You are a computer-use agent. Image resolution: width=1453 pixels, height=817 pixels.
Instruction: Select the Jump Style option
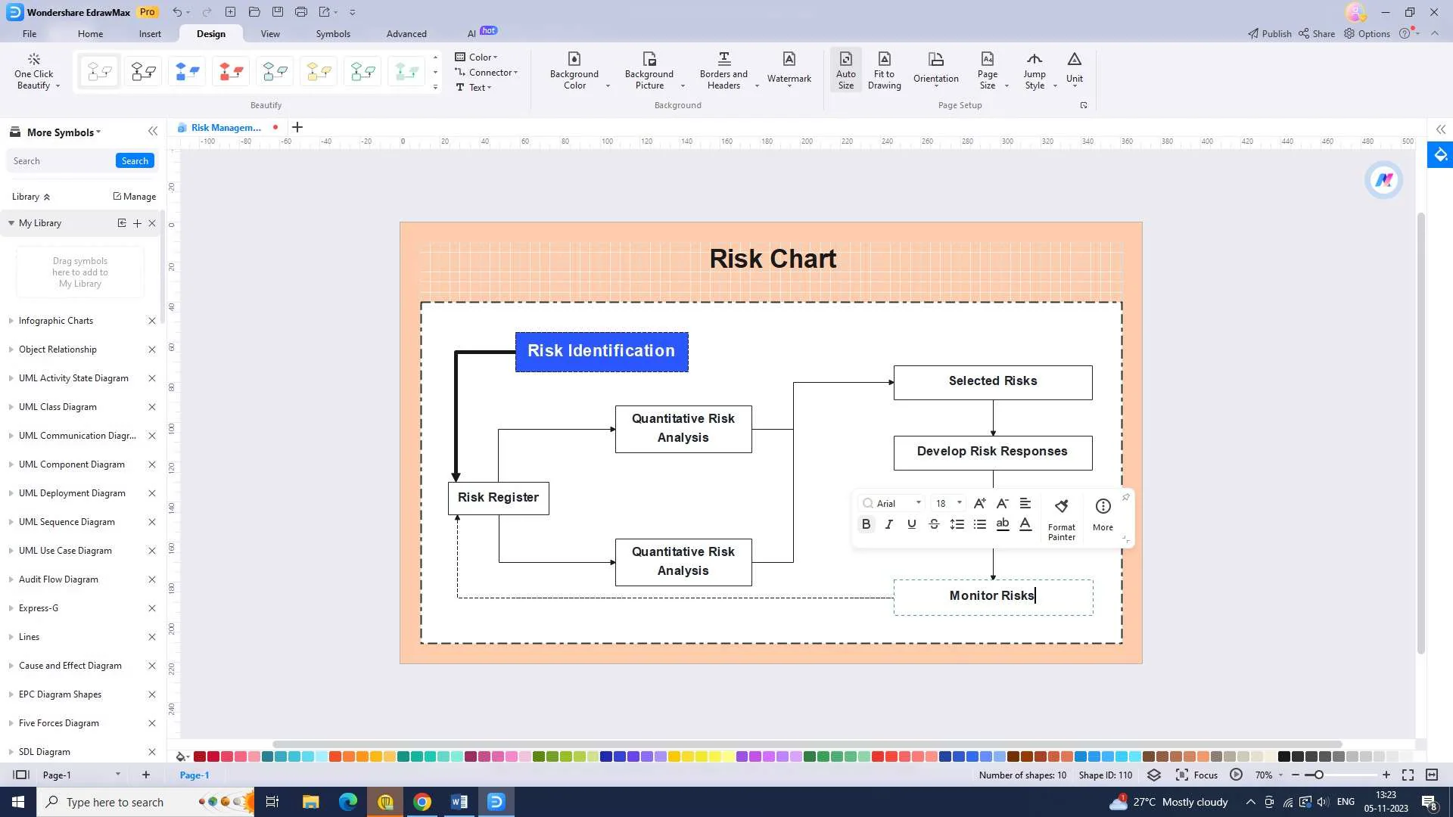(x=1035, y=71)
